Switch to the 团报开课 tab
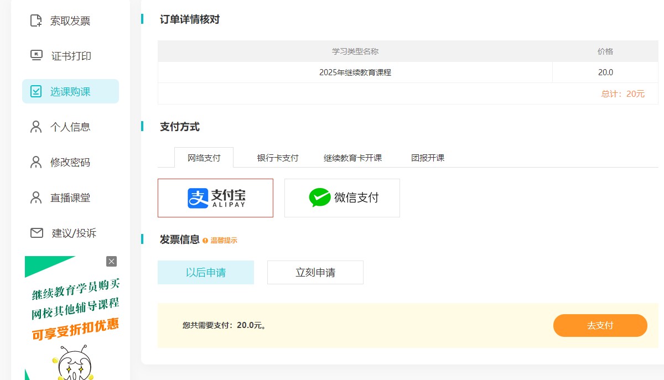 click(428, 158)
